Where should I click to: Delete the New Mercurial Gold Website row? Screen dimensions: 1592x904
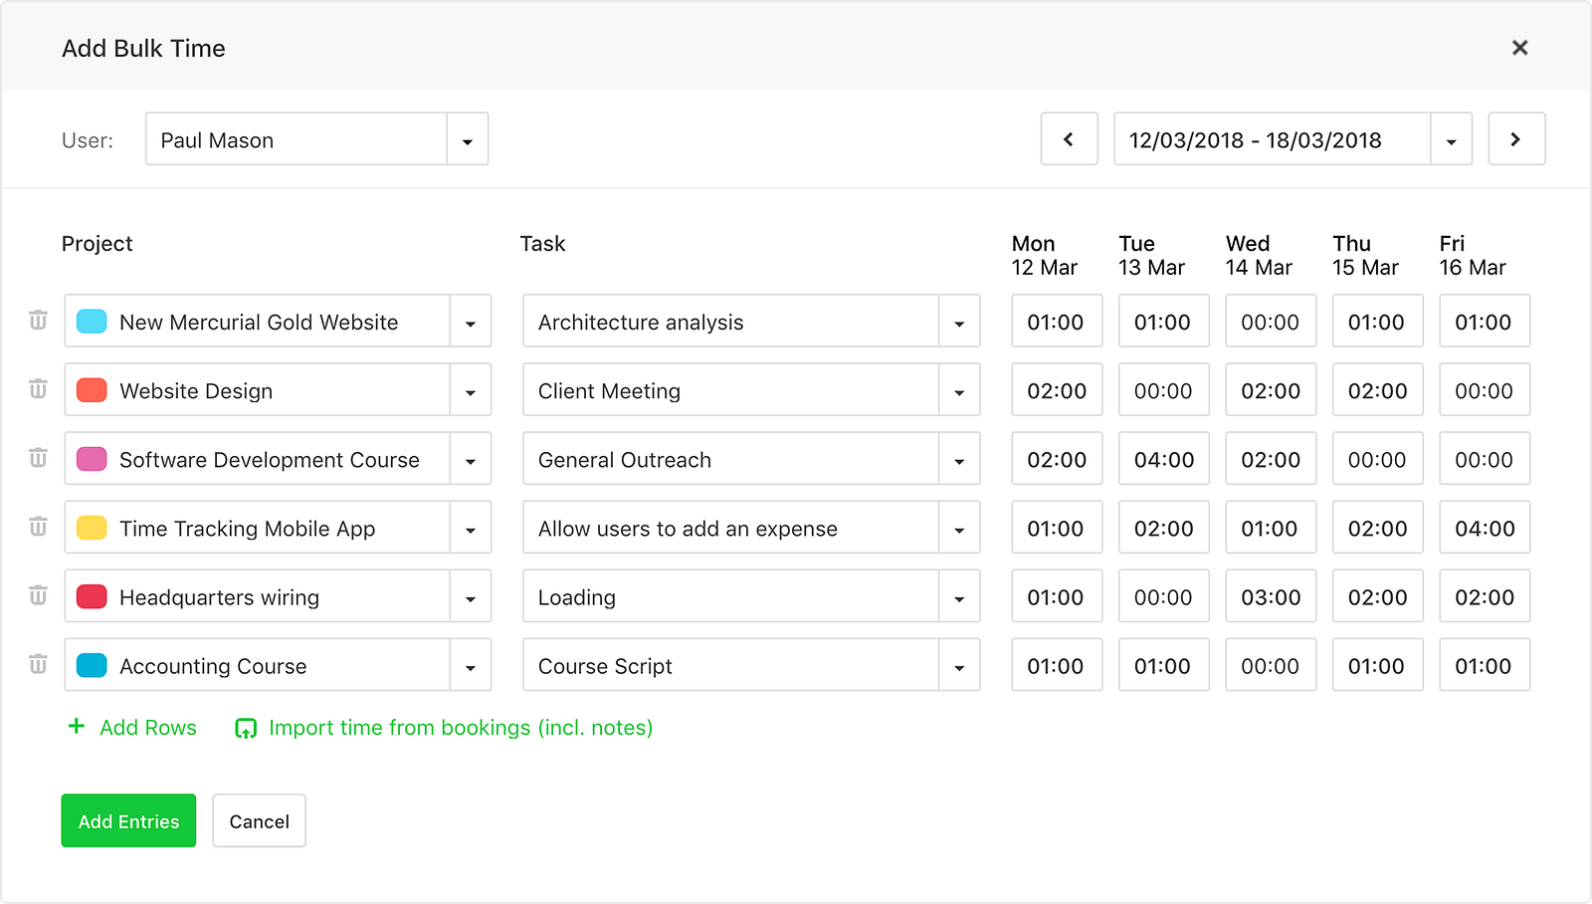coord(38,321)
